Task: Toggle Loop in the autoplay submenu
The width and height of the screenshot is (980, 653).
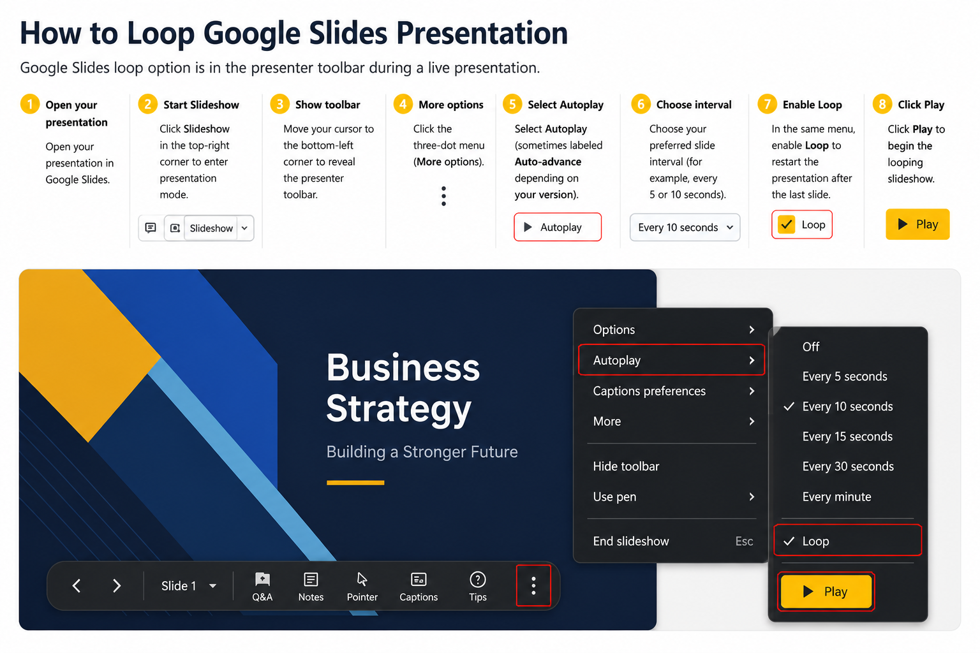Action: 848,540
